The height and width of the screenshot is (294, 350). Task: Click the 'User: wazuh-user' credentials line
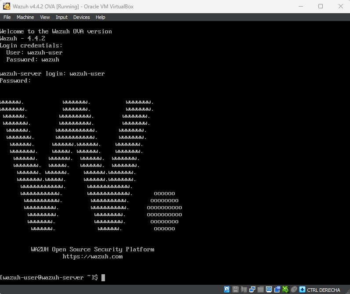34,52
